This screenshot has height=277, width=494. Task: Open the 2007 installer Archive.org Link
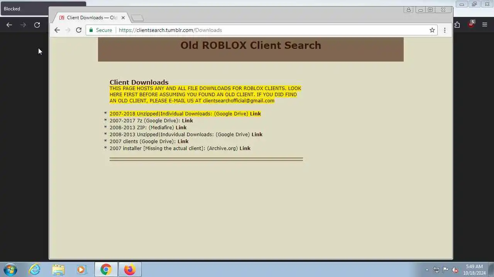coord(245,148)
